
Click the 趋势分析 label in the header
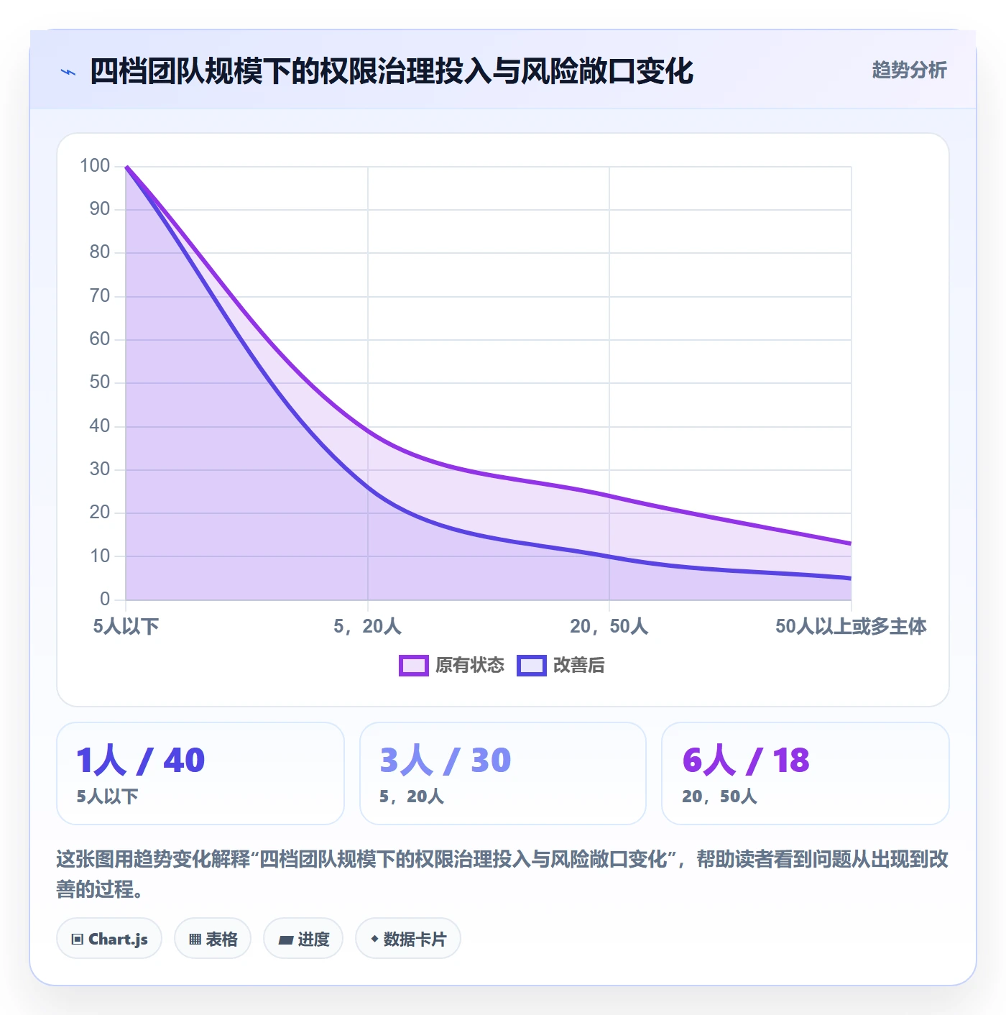point(909,70)
